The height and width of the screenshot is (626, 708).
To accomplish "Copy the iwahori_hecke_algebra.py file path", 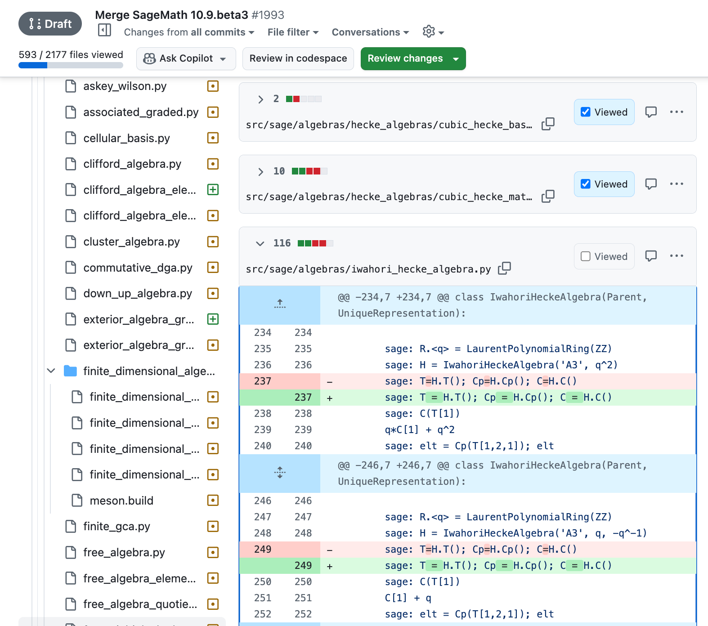I will click(x=505, y=268).
